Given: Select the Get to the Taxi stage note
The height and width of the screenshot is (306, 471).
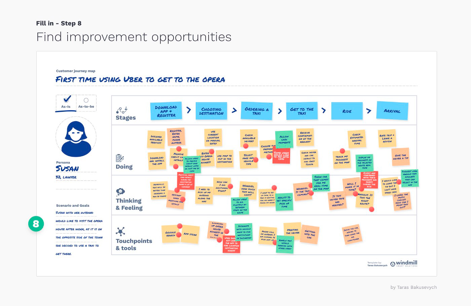Looking at the screenshot, I should click(302, 111).
